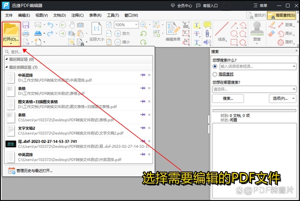
Task: Expand the dropdown arrow under 打开(O)
Action: [x=11, y=44]
